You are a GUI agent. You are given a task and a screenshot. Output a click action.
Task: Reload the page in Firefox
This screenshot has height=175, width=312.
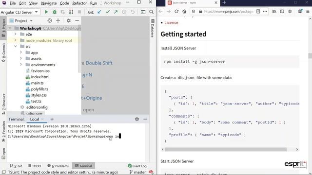click(176, 12)
